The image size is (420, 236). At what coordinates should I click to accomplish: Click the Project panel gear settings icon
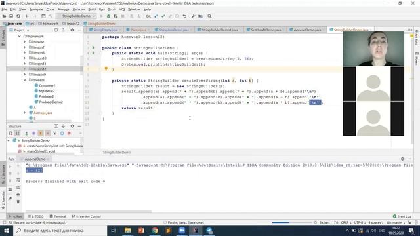point(72,30)
